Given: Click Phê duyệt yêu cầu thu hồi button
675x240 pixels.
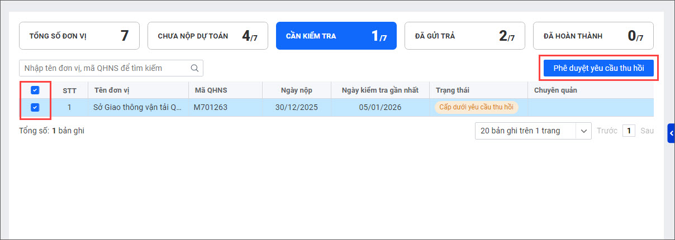Looking at the screenshot, I should coord(598,68).
